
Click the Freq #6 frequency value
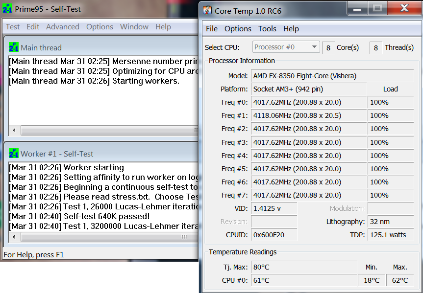[x=309, y=182]
